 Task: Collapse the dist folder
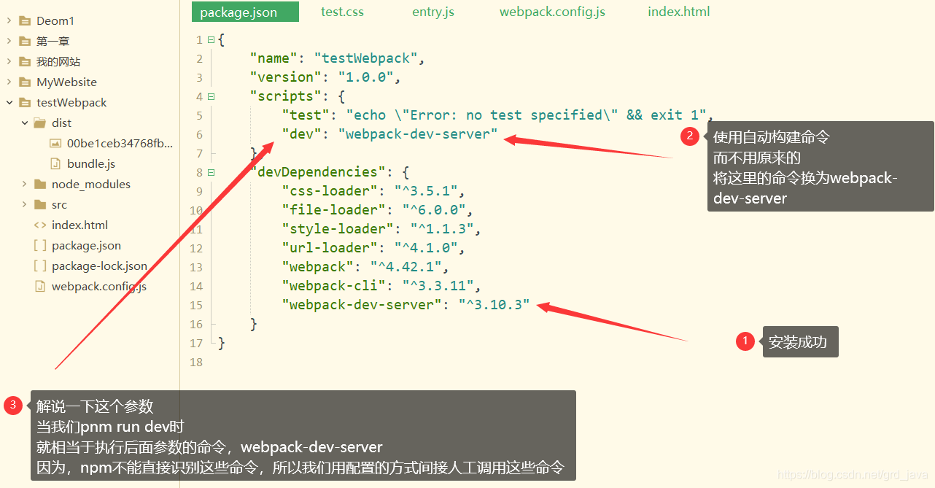pyautogui.click(x=24, y=123)
